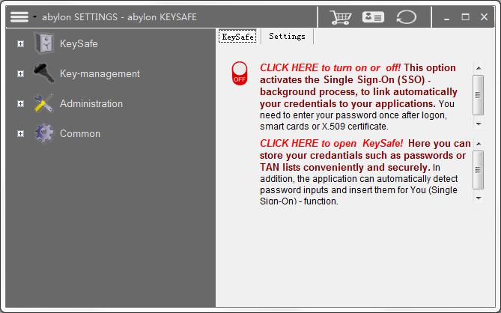This screenshot has height=313, width=501.
Task: Click scroll-up arrow of KeySafe description
Action: coord(479,144)
